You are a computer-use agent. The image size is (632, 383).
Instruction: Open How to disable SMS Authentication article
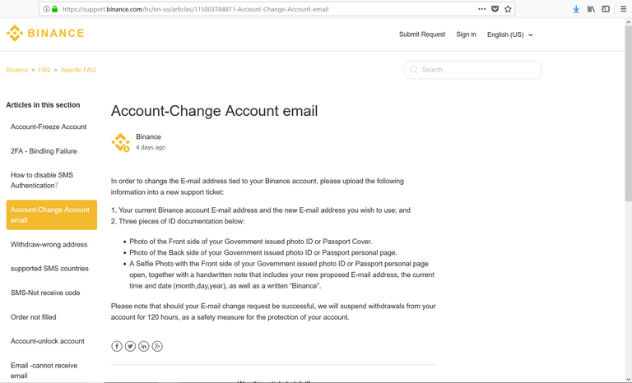click(x=42, y=181)
